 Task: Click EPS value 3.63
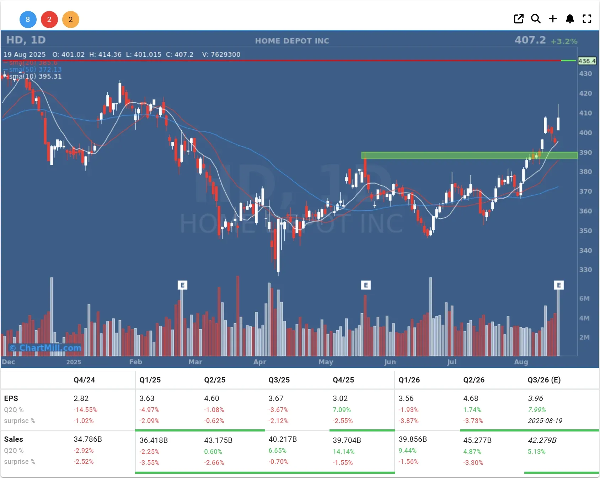pyautogui.click(x=147, y=398)
